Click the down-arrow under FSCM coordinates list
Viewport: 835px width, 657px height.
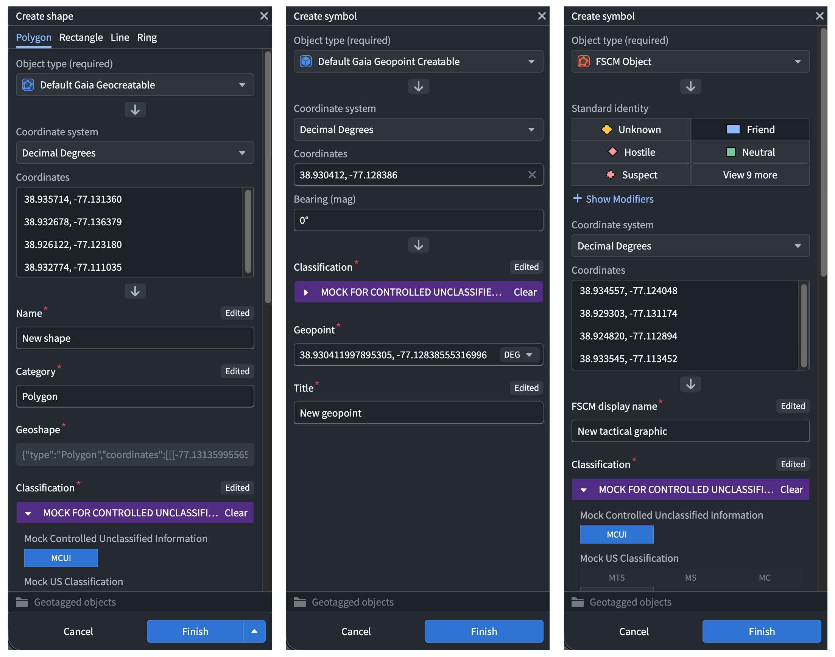pyautogui.click(x=690, y=384)
